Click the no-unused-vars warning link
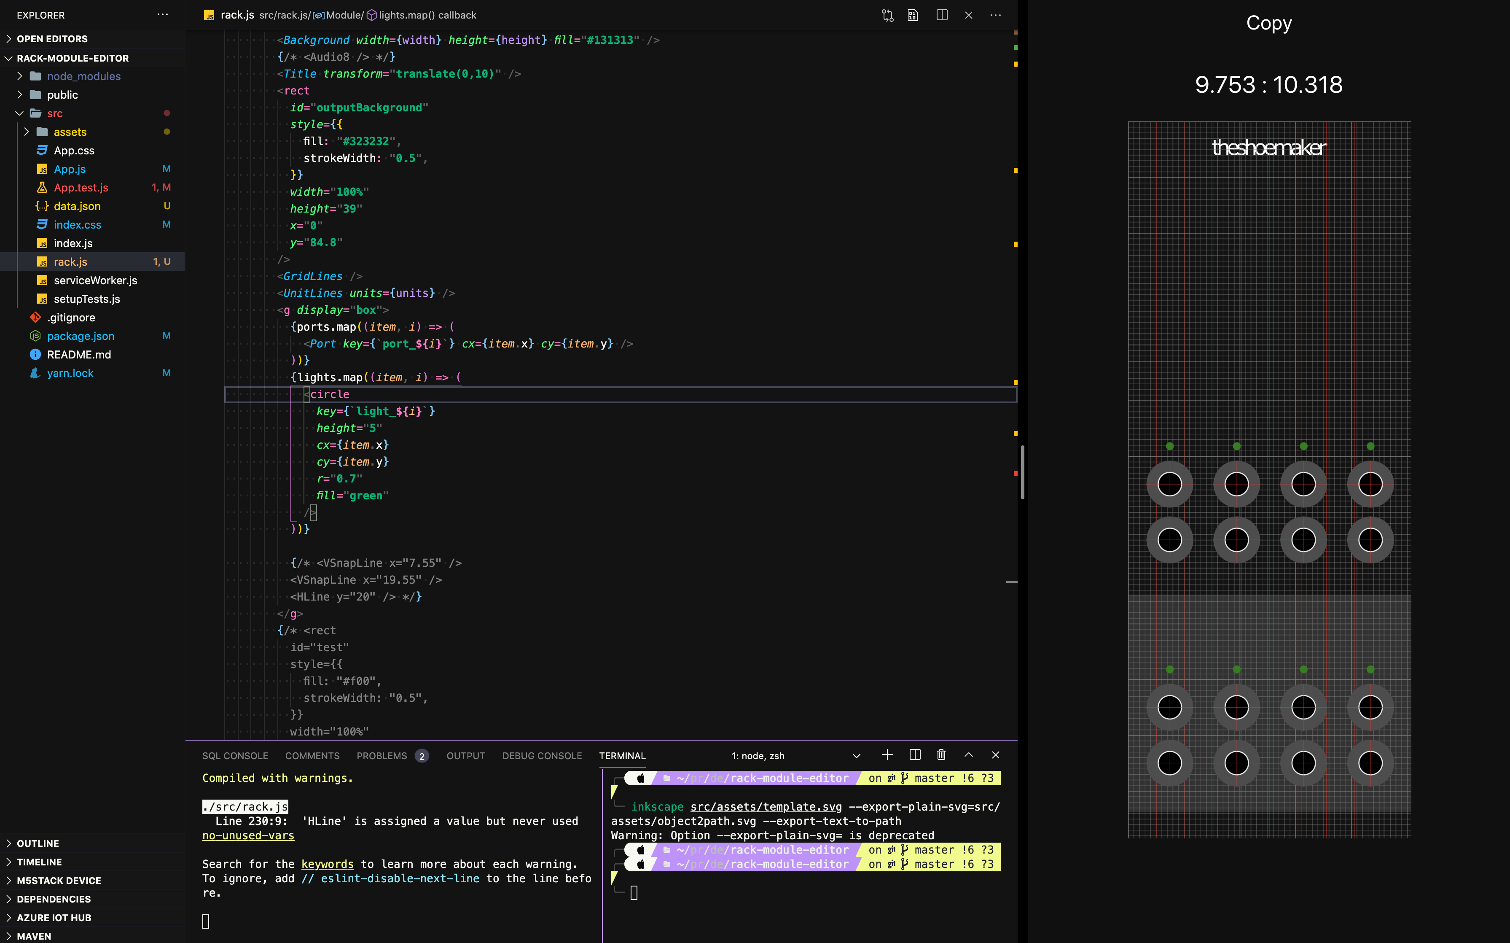 pos(247,835)
